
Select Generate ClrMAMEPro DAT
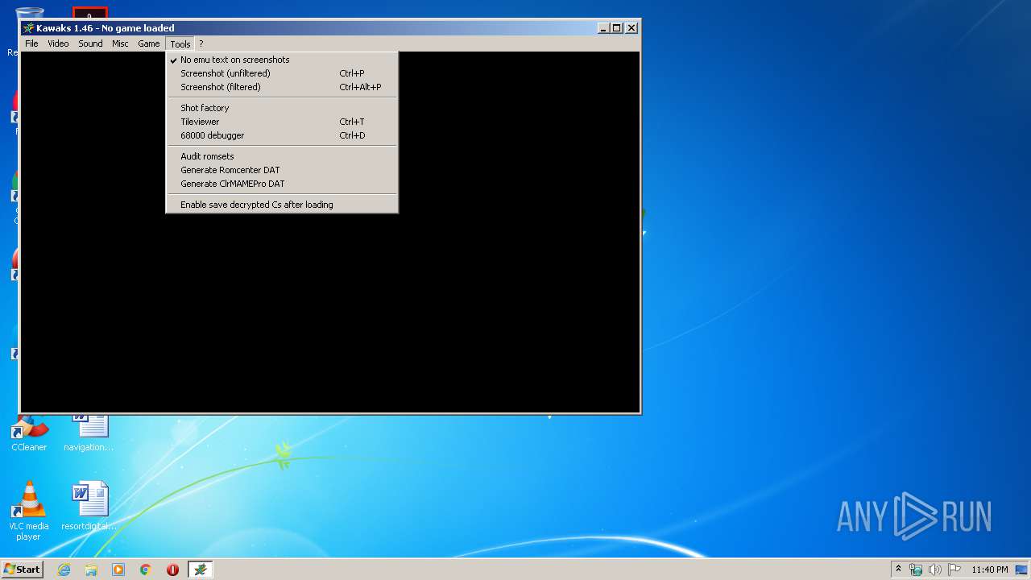point(282,184)
